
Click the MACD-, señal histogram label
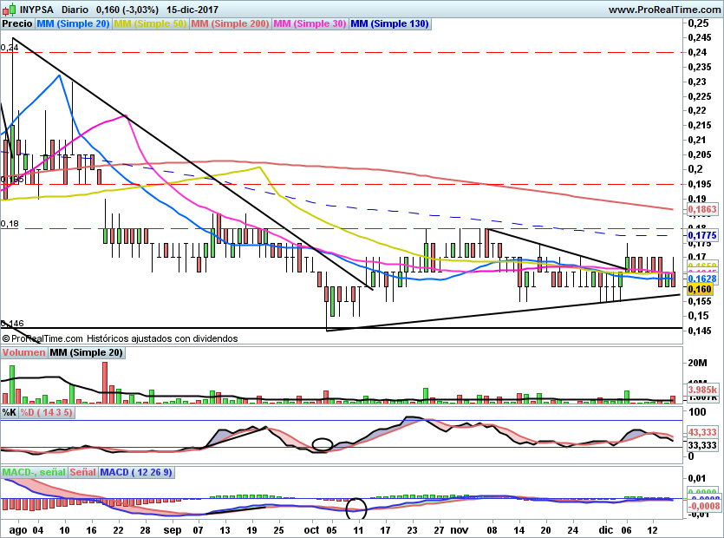[x=34, y=472]
